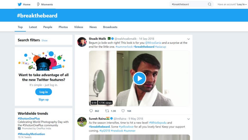The height and width of the screenshot is (140, 248).
Task: Click the blue Log in button
Action: tap(43, 92)
